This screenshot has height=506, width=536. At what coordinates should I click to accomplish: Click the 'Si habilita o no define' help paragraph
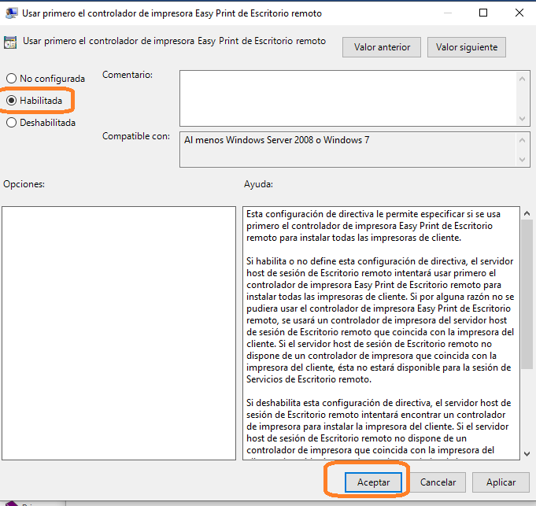pos(380,320)
